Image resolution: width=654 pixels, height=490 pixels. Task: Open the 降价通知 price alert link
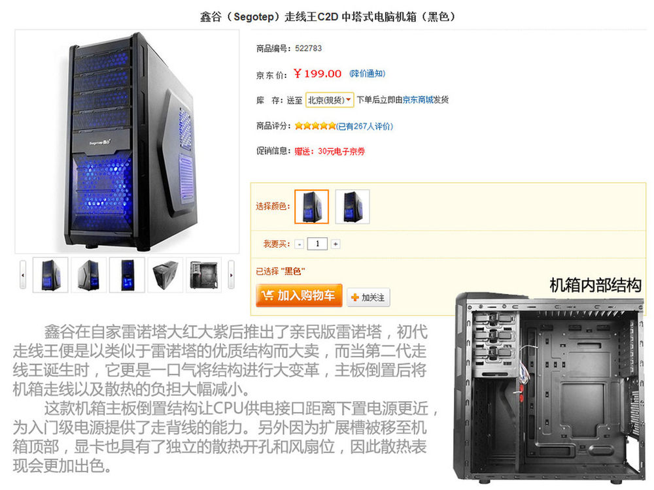tap(367, 74)
